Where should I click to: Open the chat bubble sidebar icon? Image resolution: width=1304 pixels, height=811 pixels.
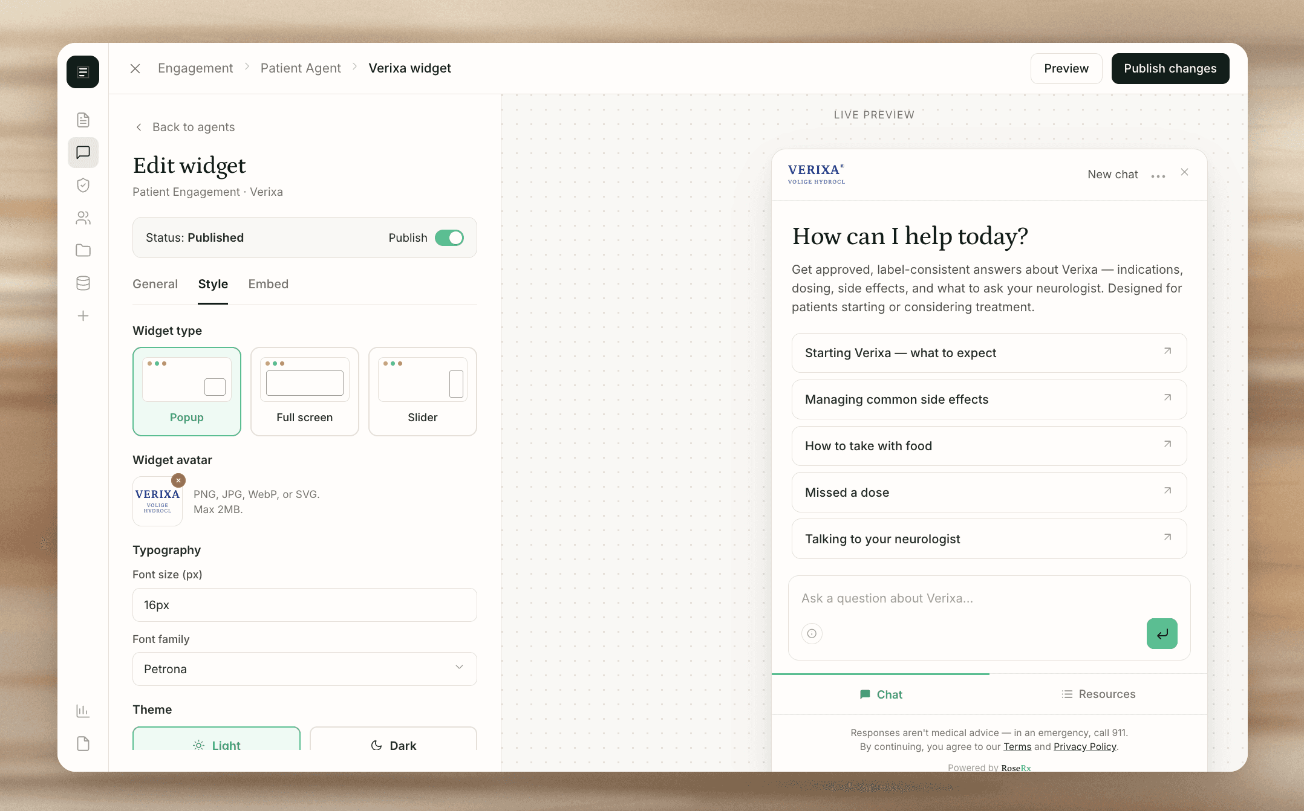pos(83,152)
